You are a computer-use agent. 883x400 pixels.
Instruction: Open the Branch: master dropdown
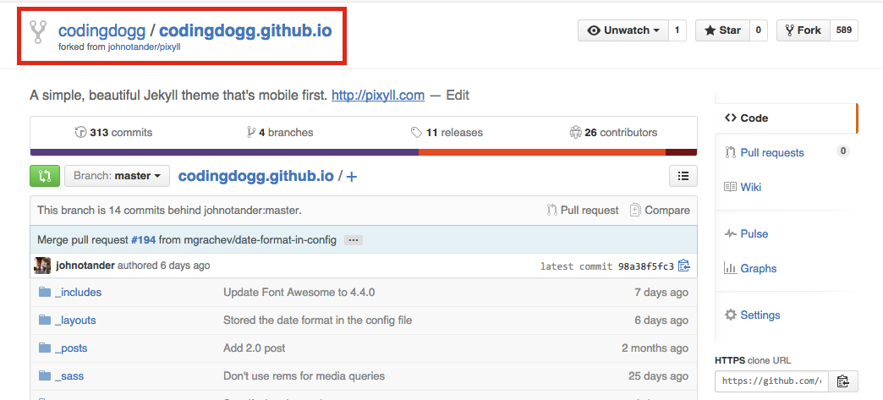pyautogui.click(x=117, y=176)
